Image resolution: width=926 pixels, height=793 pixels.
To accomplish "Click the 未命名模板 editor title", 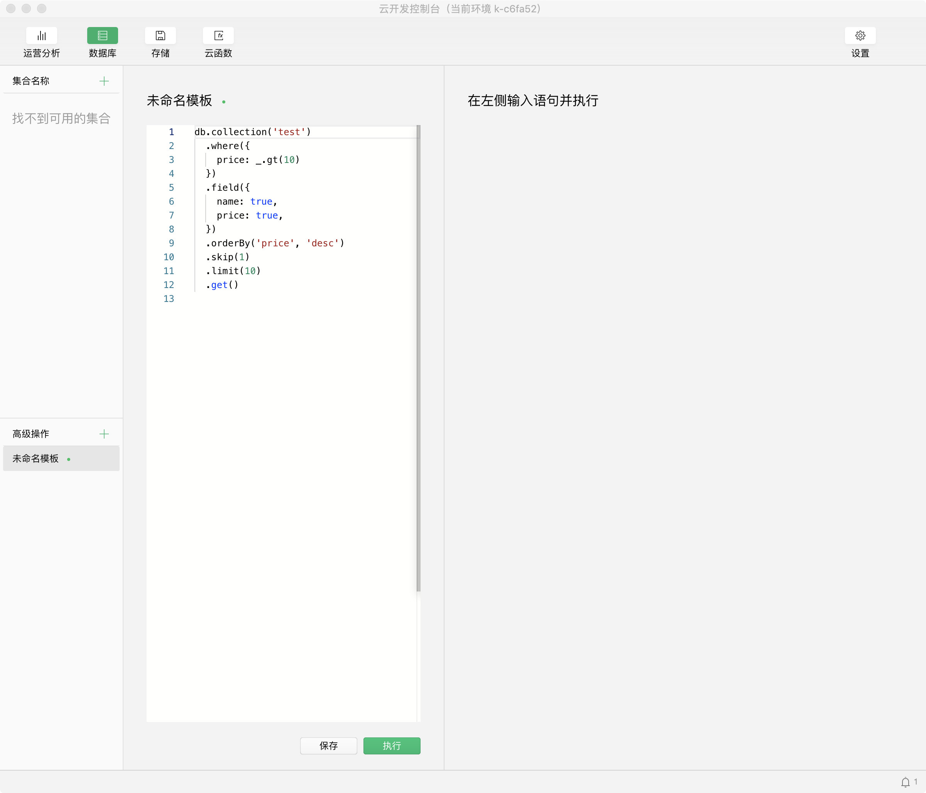I will click(x=179, y=101).
